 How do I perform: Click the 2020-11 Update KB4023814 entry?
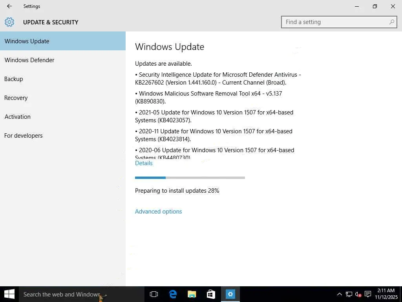point(214,135)
